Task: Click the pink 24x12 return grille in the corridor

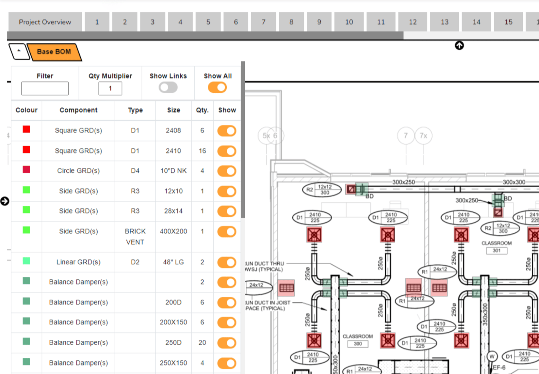Action: (x=286, y=288)
